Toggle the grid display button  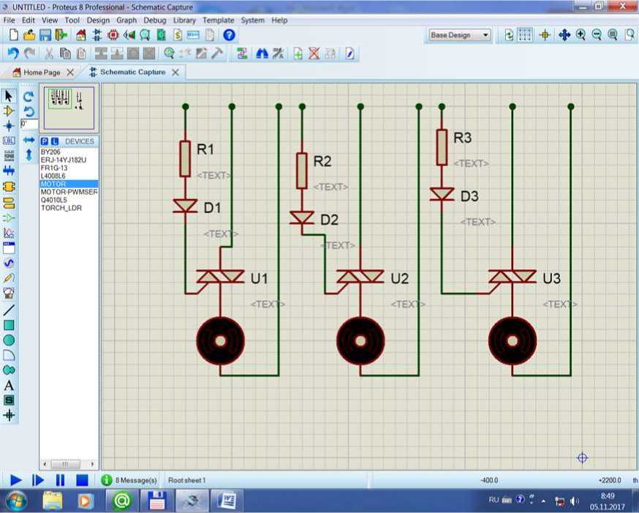525,35
